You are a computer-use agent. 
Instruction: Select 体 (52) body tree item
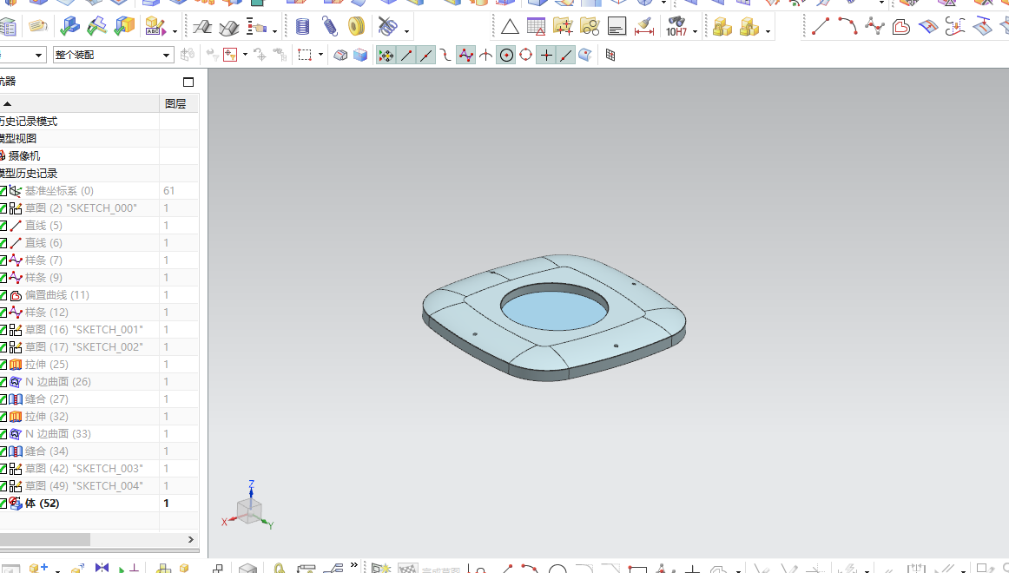coord(43,504)
